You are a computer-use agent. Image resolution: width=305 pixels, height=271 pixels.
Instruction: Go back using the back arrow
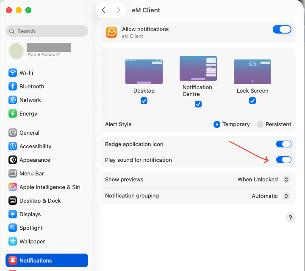pos(104,10)
